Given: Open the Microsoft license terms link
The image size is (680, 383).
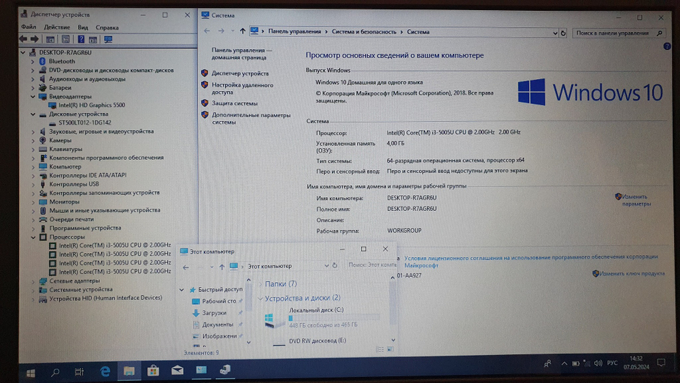Looking at the screenshot, I should [530, 261].
